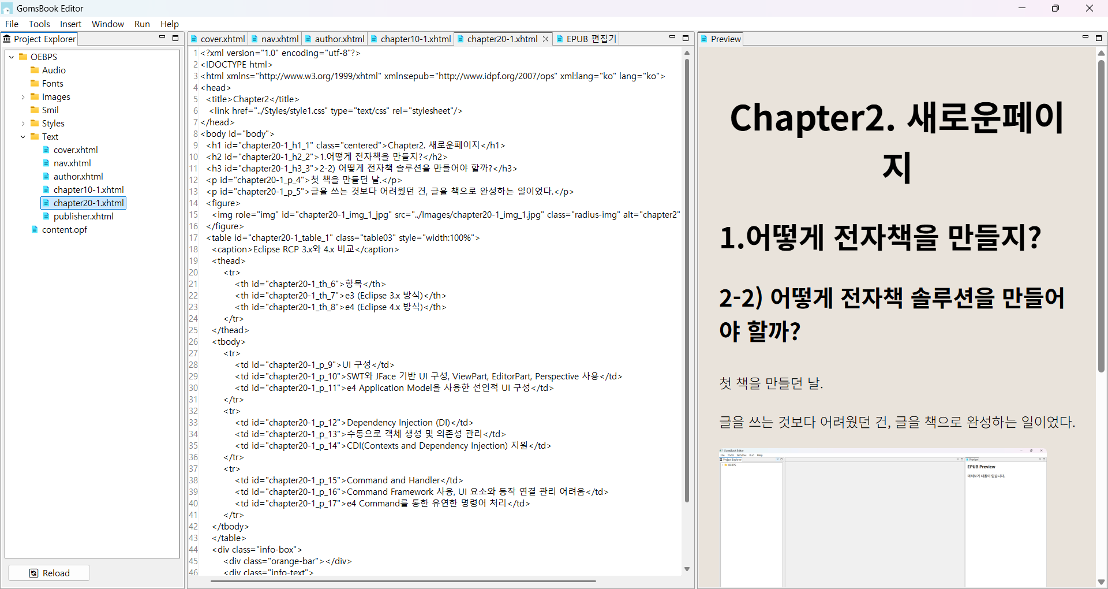Select the Preview panel tab
1108x589 pixels.
pyautogui.click(x=720, y=39)
